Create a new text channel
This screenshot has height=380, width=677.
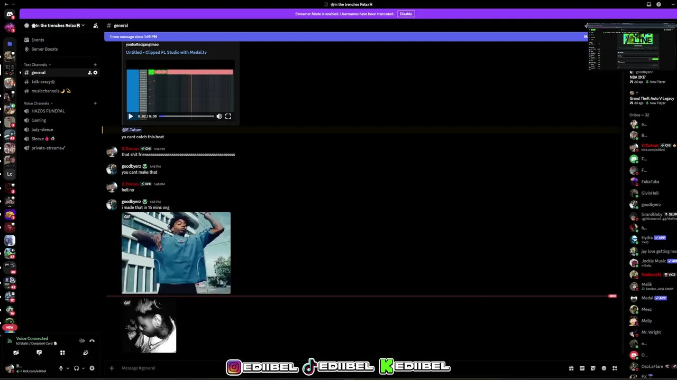pyautogui.click(x=95, y=65)
